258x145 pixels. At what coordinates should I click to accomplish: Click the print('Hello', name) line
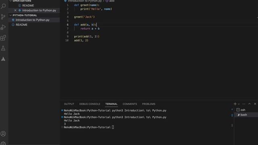click(96, 9)
